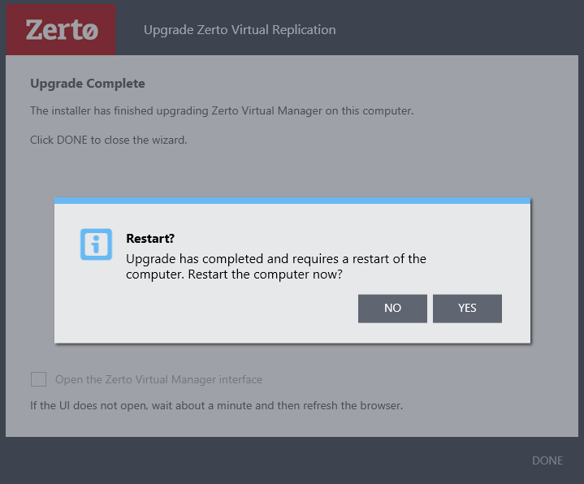Image resolution: width=584 pixels, height=484 pixels.
Task: Click YES to restart the computer now
Action: point(467,309)
